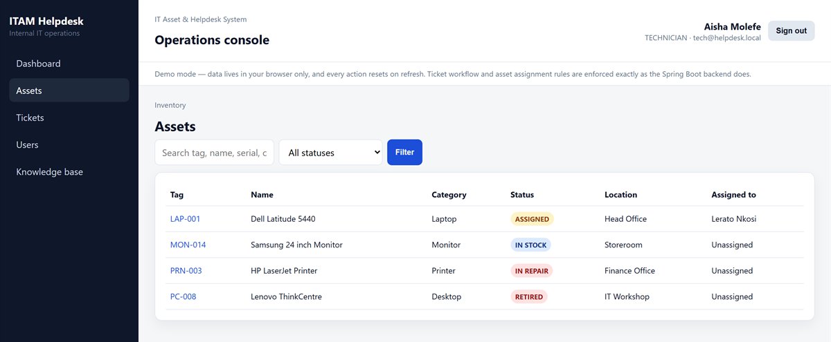Click the Aisha Molefe user name
This screenshot has height=342, width=831.
pos(732,26)
